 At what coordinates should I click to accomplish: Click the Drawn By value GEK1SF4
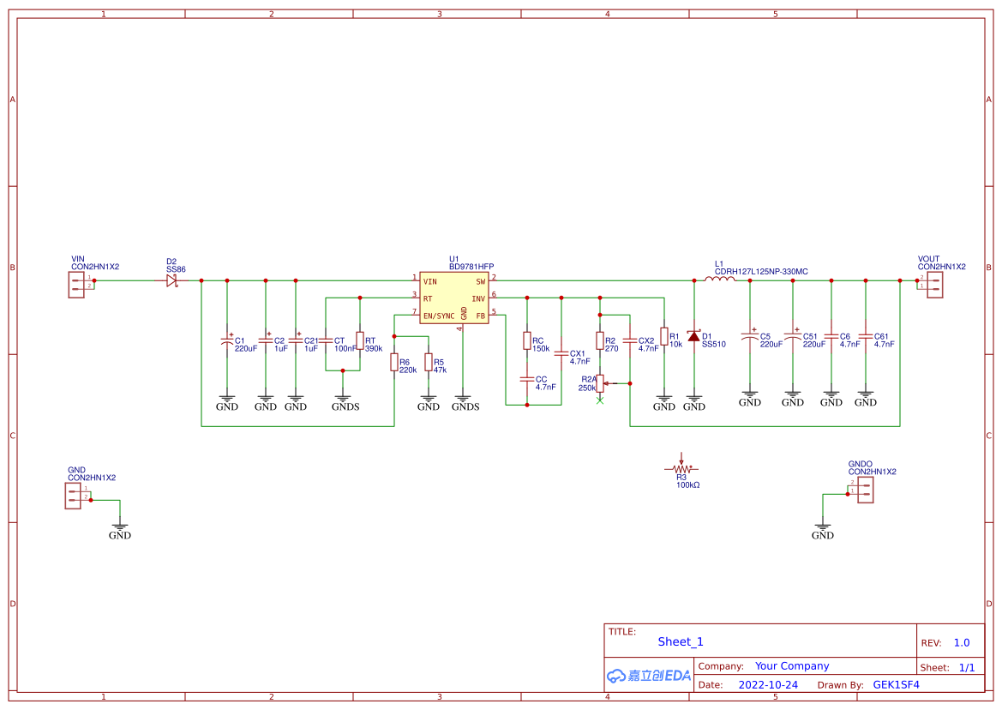coord(893,684)
